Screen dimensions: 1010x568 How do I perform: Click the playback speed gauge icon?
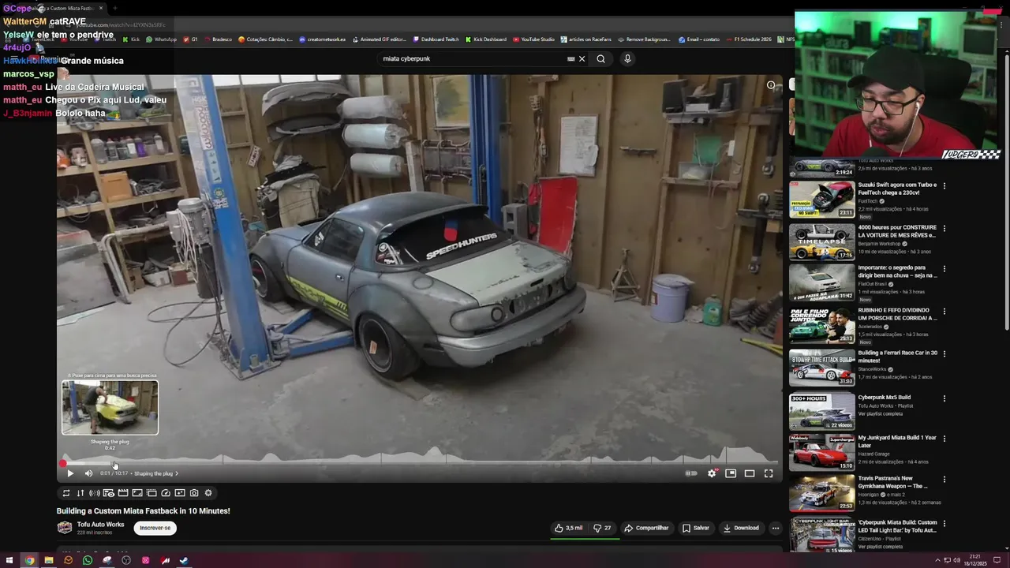(166, 493)
